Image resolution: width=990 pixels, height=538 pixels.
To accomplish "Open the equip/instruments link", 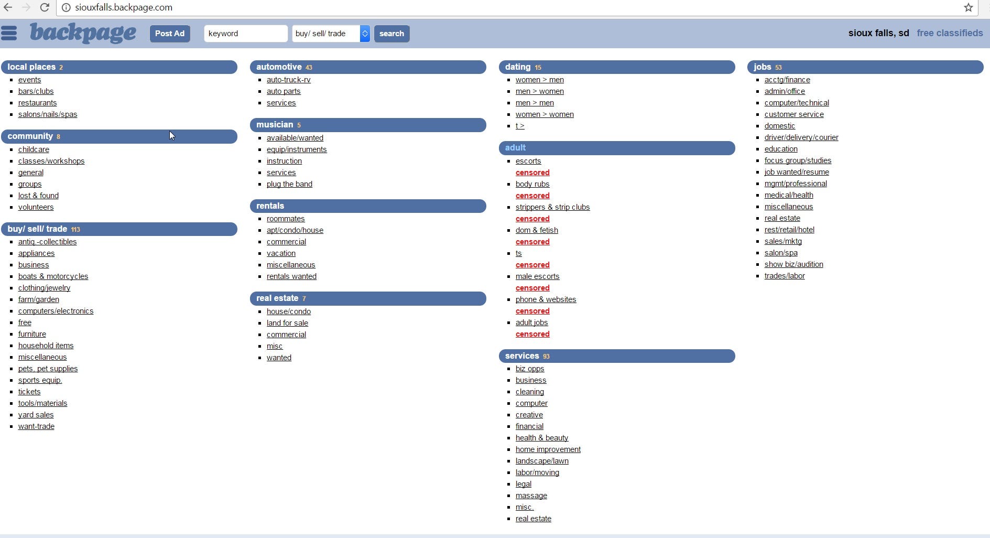I will click(x=297, y=149).
